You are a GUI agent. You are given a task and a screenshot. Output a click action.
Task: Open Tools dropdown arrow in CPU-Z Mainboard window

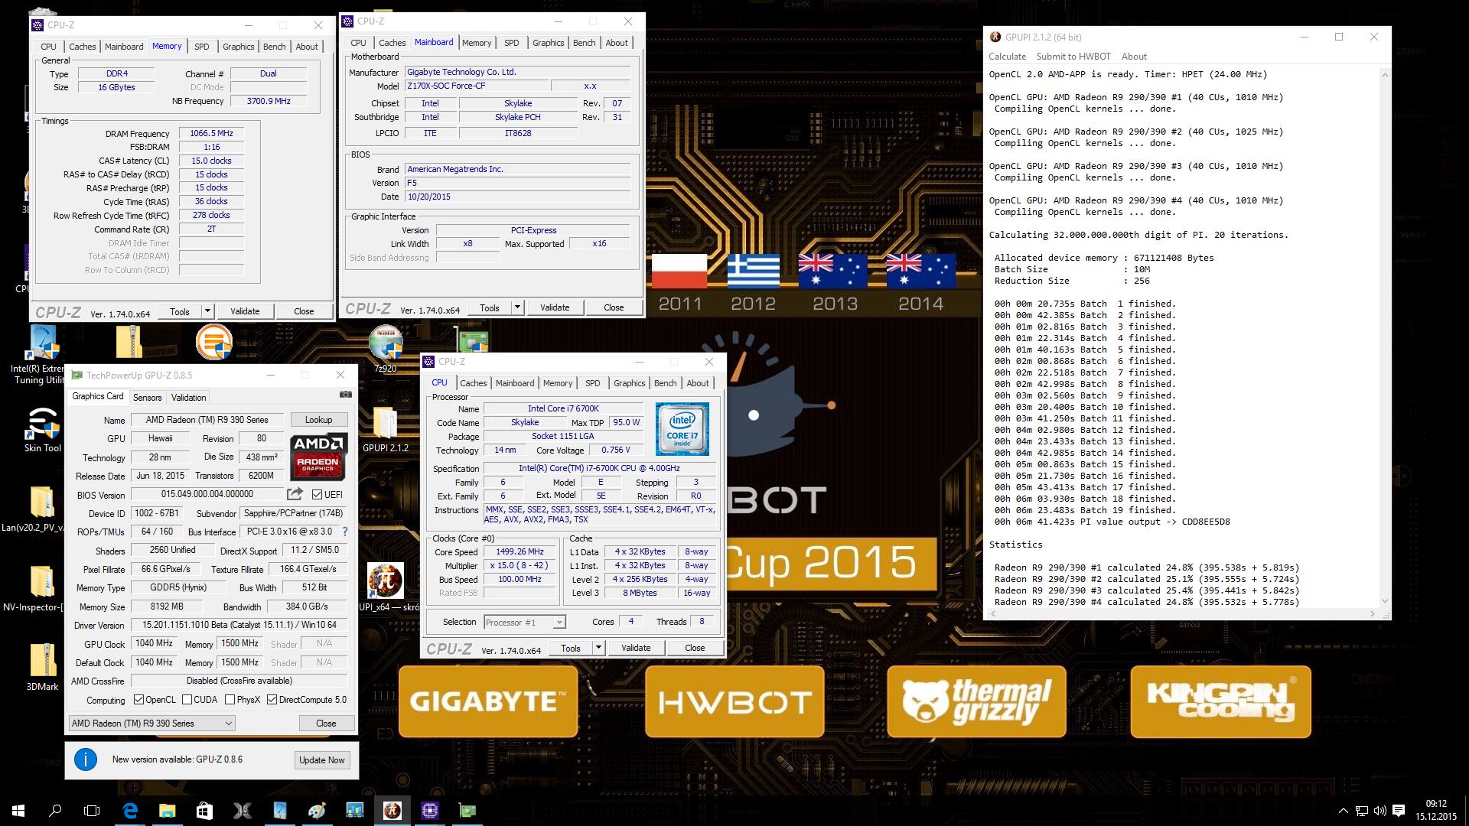click(517, 307)
